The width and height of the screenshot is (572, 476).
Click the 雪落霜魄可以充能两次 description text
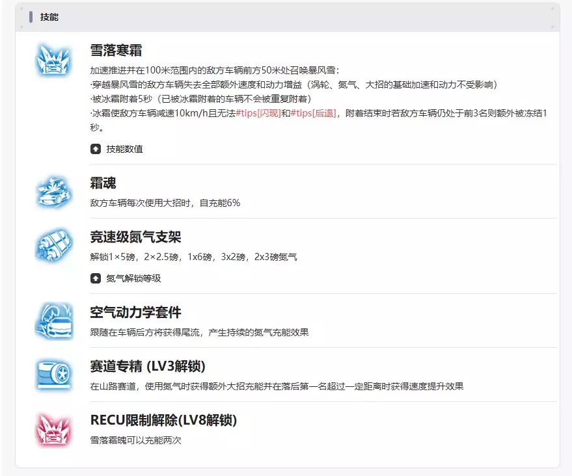(x=135, y=440)
